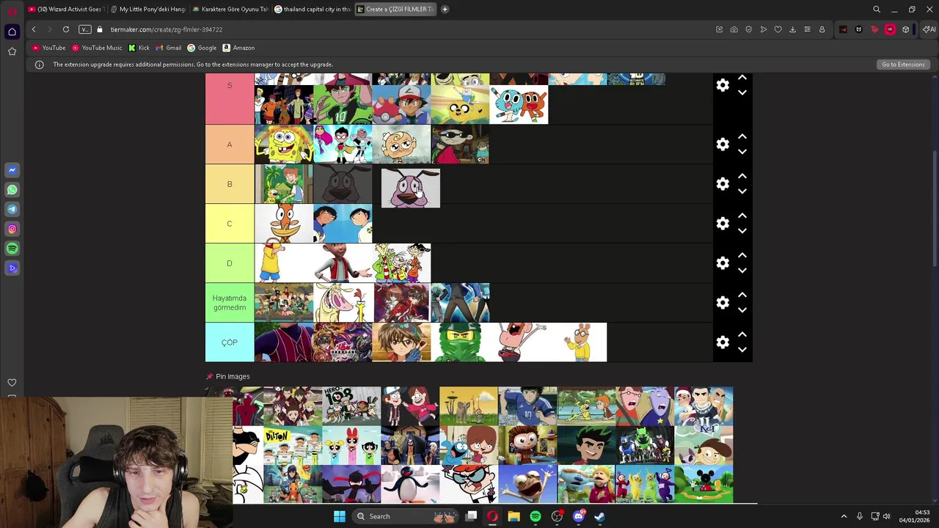Open Gmail bookmark

[x=168, y=48]
